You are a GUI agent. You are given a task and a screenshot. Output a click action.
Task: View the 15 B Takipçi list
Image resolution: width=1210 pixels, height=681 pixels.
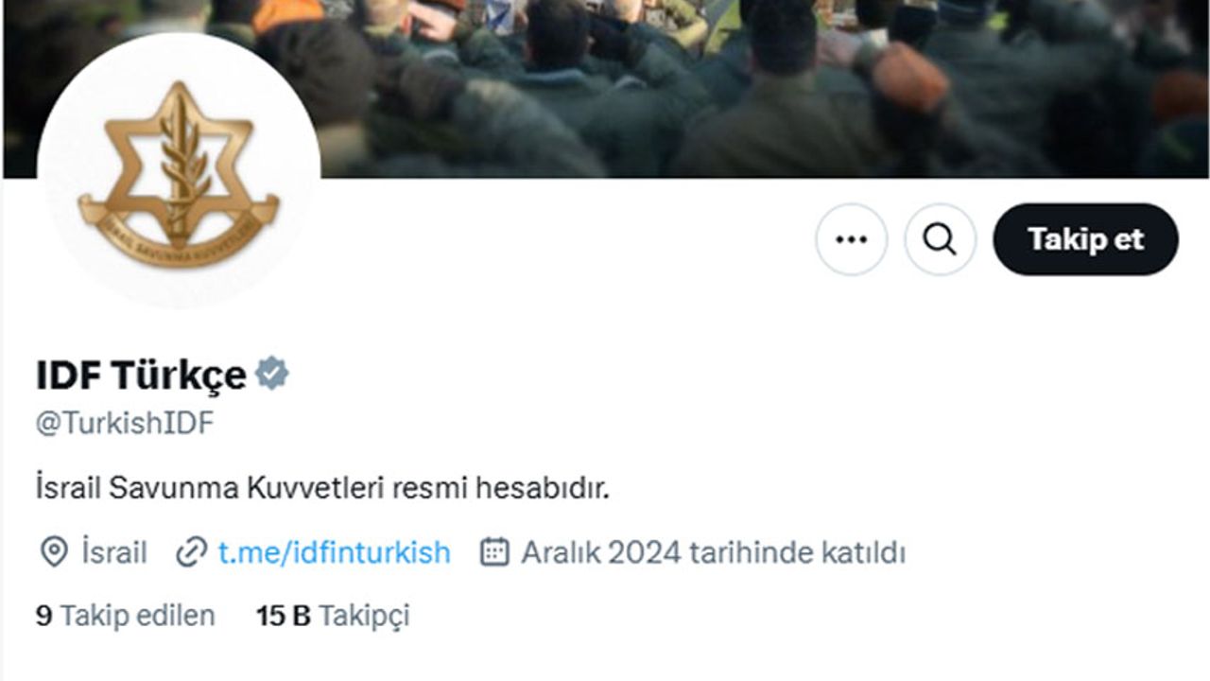[x=333, y=616]
